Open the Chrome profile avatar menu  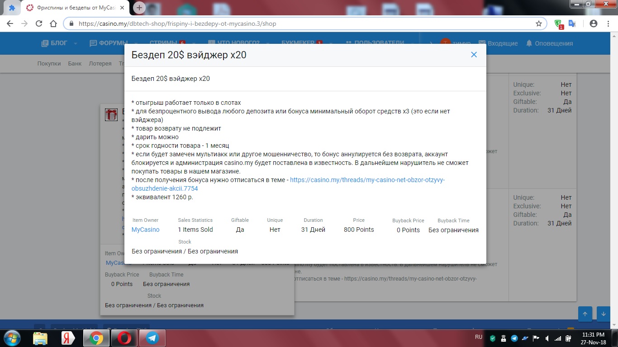click(594, 23)
